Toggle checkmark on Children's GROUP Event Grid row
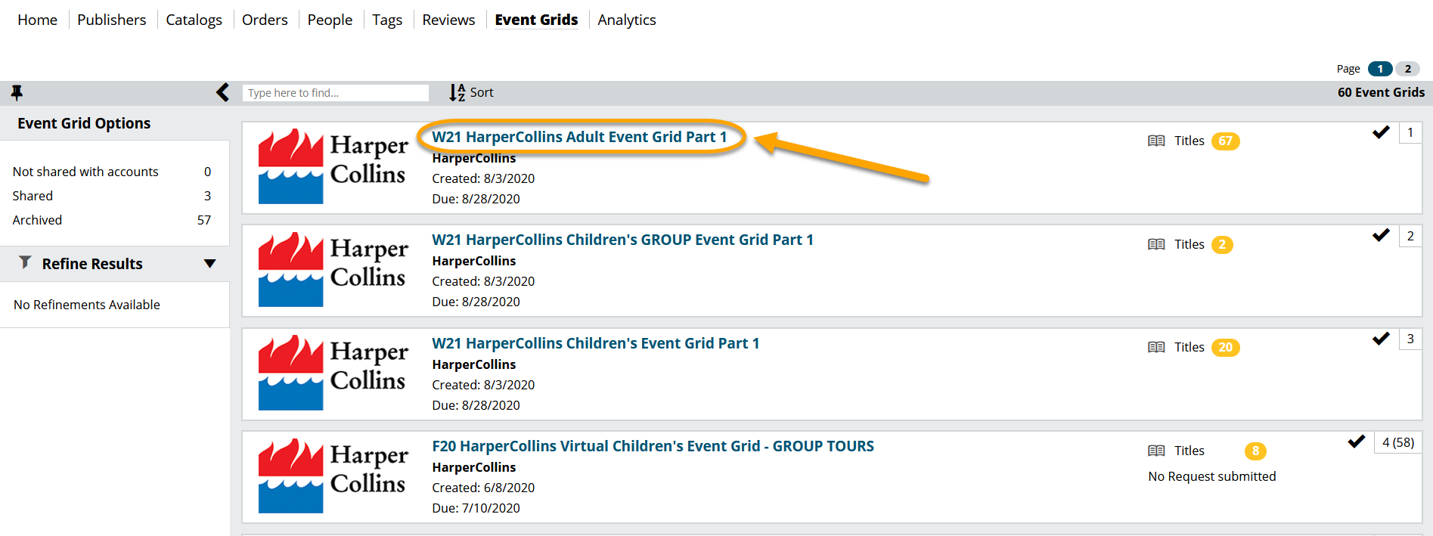 coord(1381,235)
